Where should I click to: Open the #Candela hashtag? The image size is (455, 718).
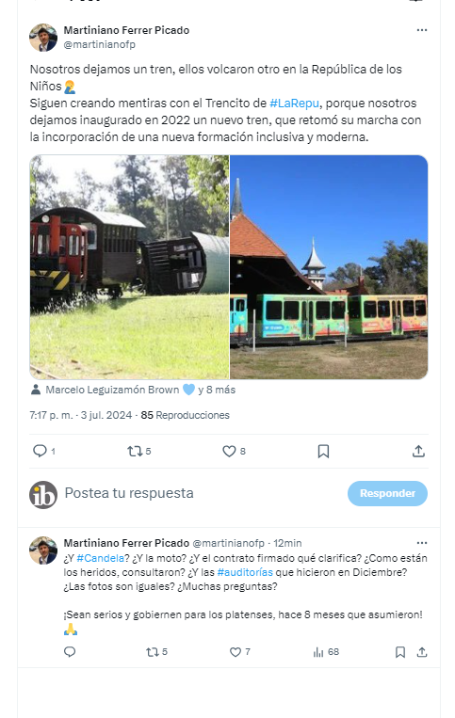[x=101, y=558]
